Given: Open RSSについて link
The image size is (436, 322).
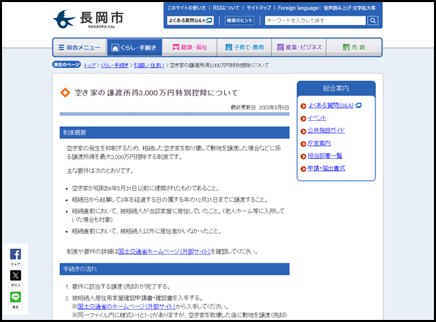Looking at the screenshot, I should point(225,8).
